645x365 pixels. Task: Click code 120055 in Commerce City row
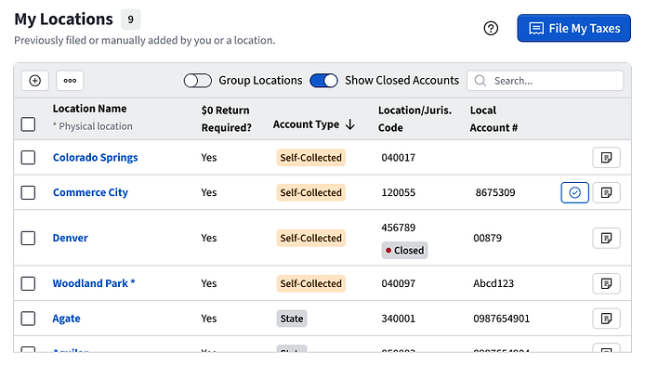coord(398,192)
